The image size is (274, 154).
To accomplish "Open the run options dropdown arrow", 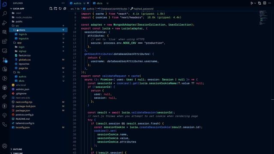I will click(x=255, y=3).
